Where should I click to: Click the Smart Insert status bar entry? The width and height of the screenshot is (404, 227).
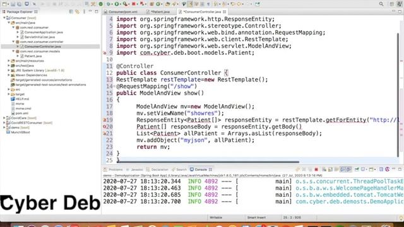256,218
